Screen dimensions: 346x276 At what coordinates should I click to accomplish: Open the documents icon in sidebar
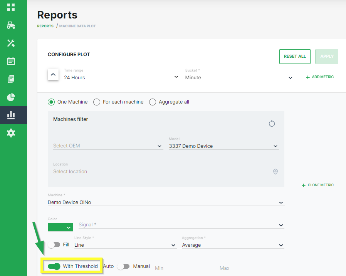(x=11, y=79)
